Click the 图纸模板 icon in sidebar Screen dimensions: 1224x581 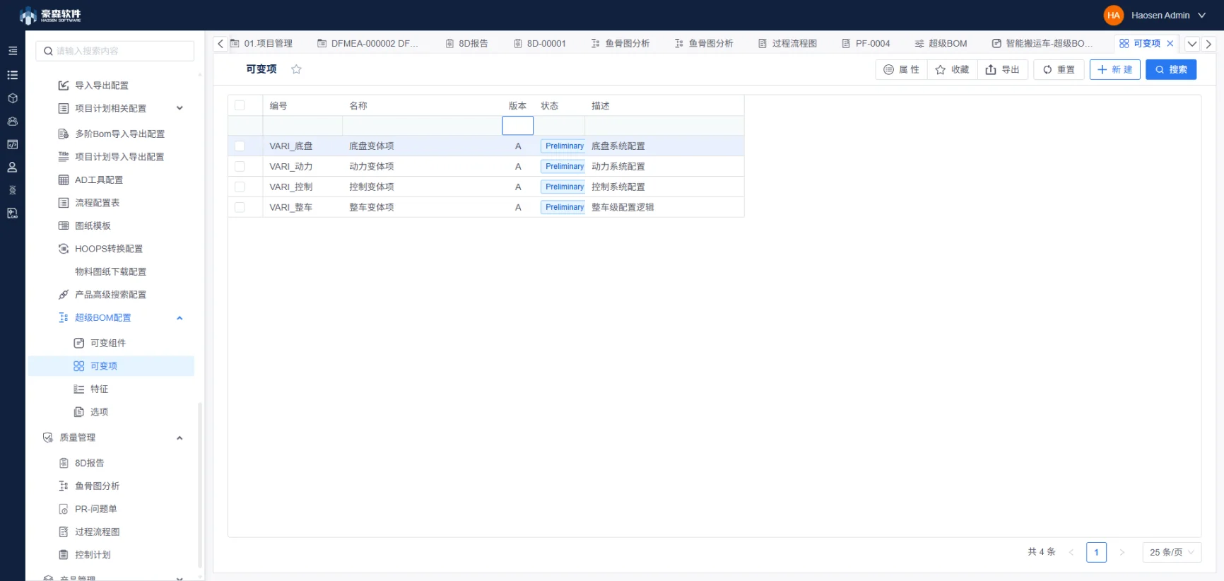click(64, 225)
